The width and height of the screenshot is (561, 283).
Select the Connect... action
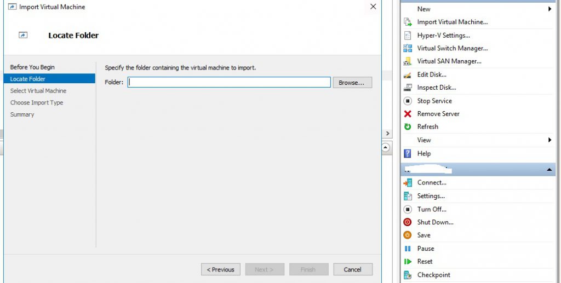pyautogui.click(x=432, y=183)
